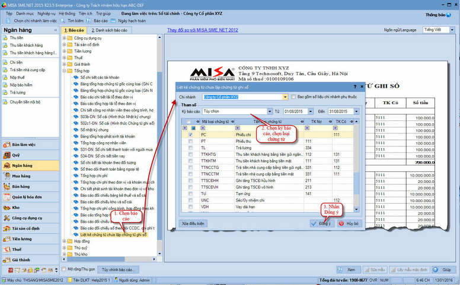Open Từ date picker dropdown
This screenshot has height=285, width=460.
click(x=311, y=111)
